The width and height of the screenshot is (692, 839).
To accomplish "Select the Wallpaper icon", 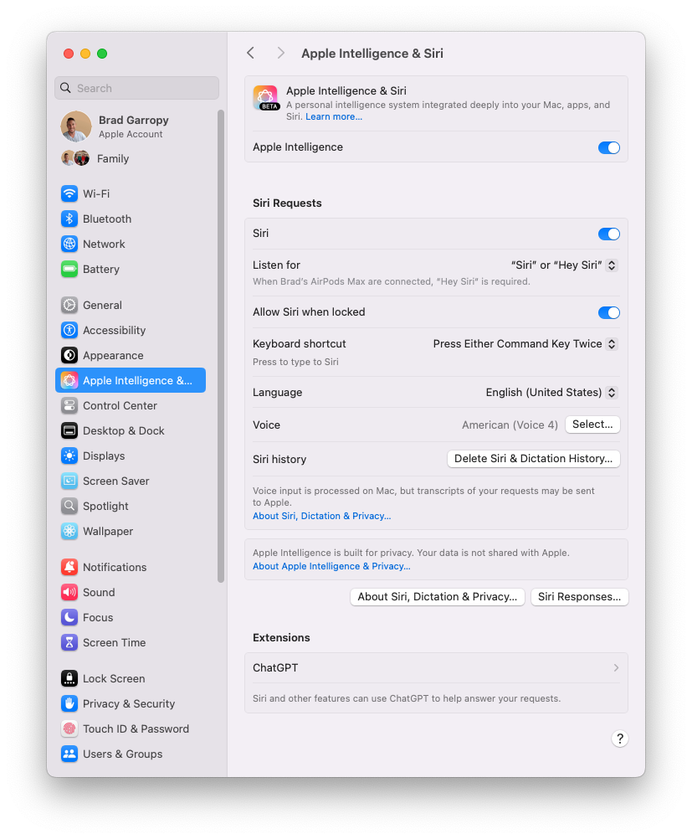I will click(x=69, y=532).
